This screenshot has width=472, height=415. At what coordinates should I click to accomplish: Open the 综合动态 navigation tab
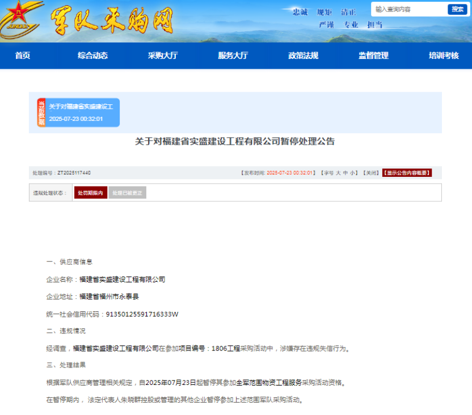(92, 56)
